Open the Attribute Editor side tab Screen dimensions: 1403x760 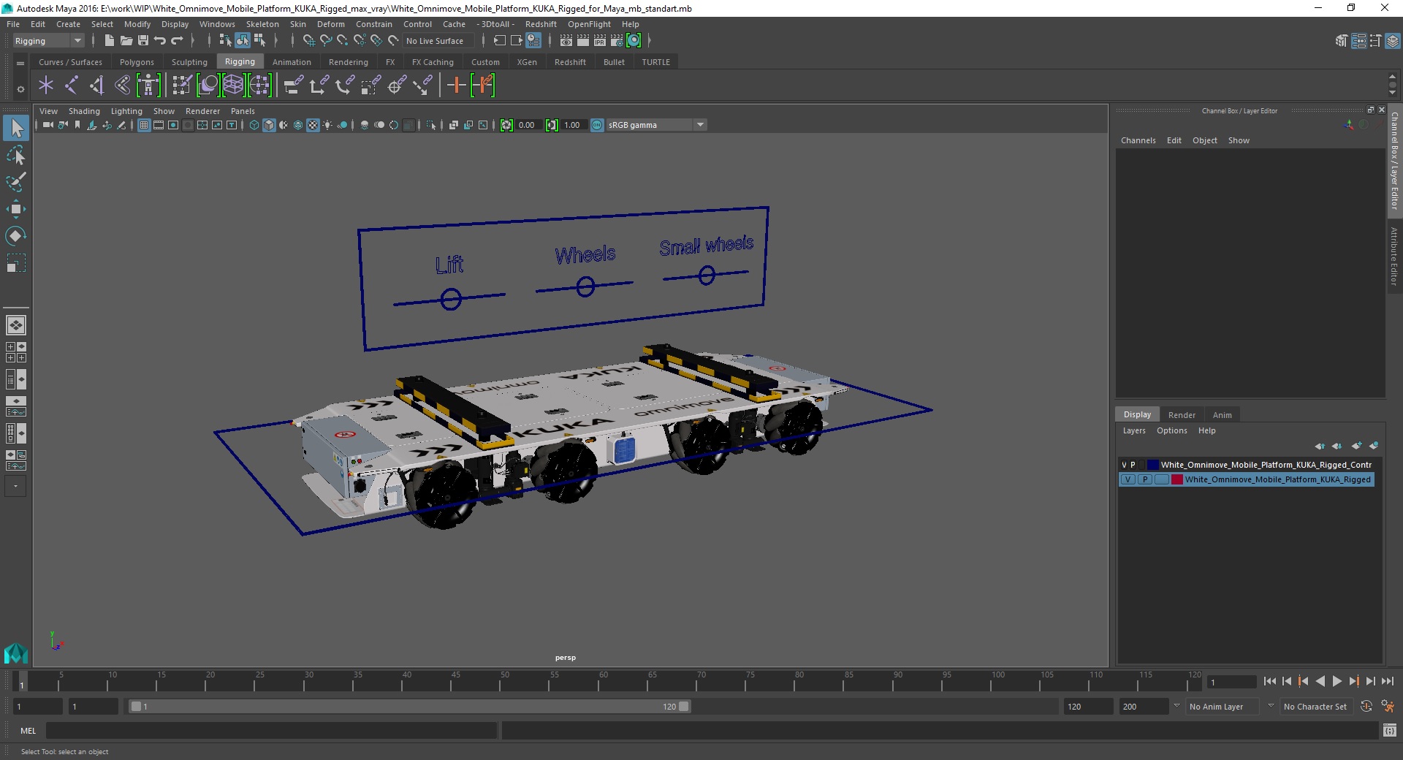click(x=1394, y=256)
